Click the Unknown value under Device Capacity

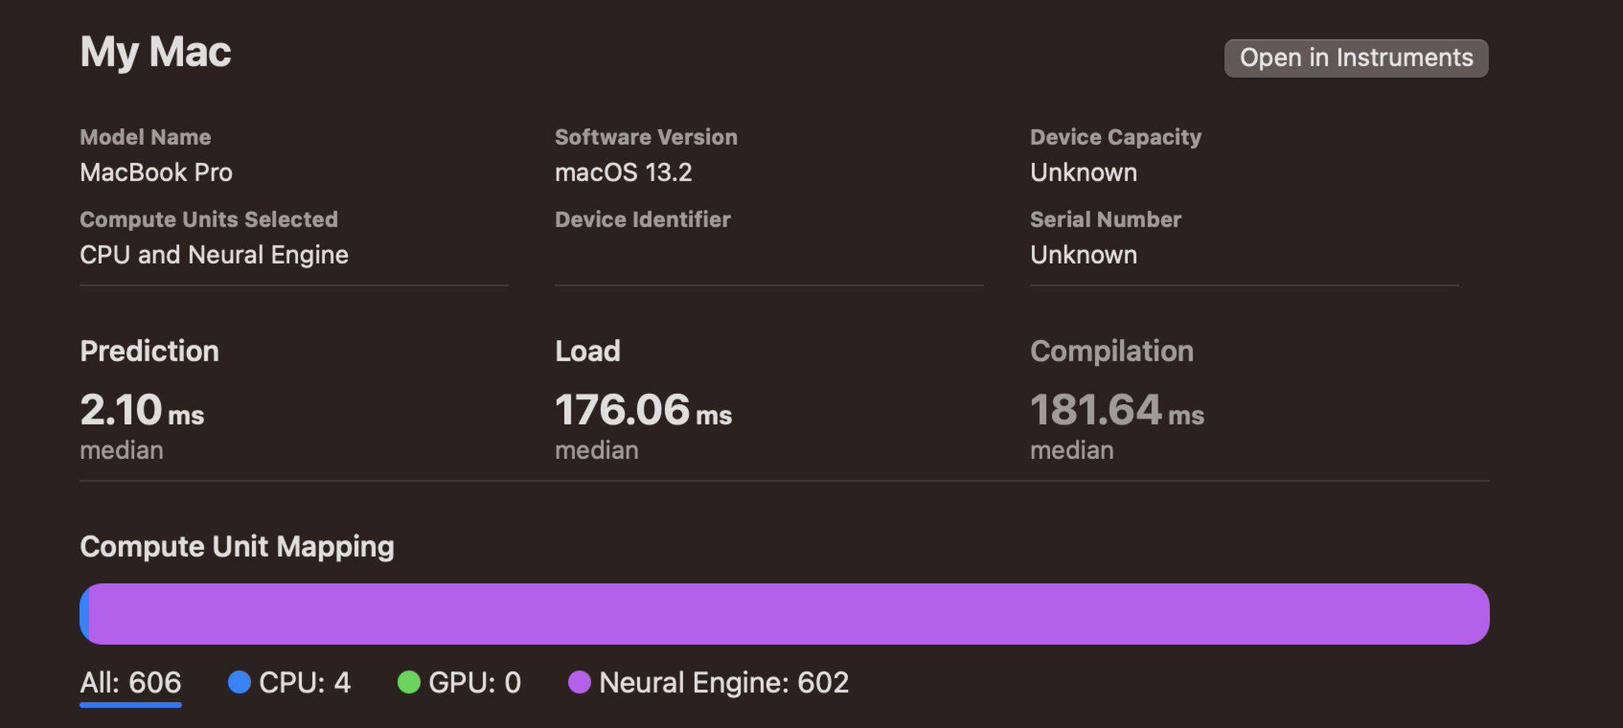[1083, 172]
